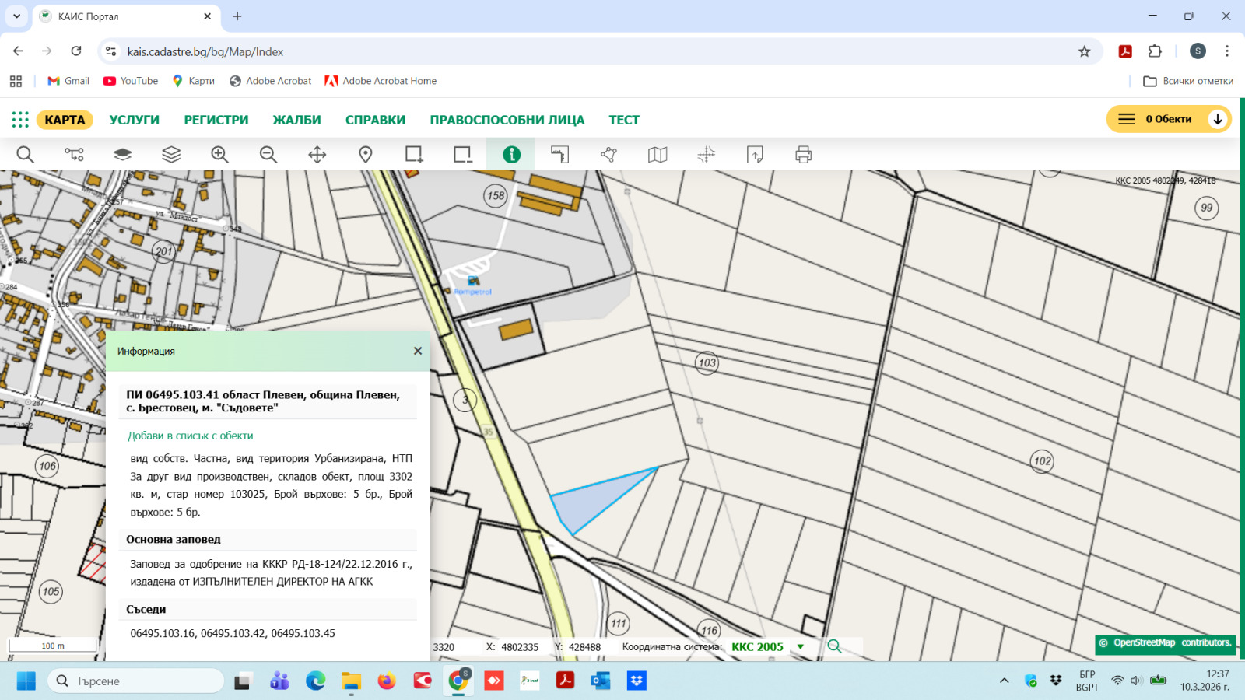The image size is (1245, 700).
Task: Close the Информация panel
Action: pos(418,351)
